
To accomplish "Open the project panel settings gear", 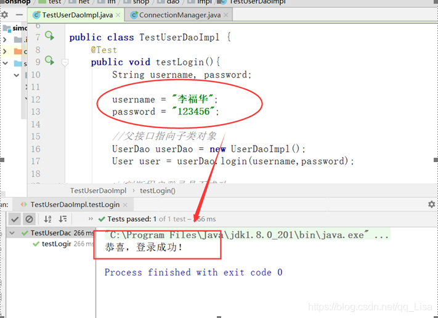I will click(x=4, y=15).
